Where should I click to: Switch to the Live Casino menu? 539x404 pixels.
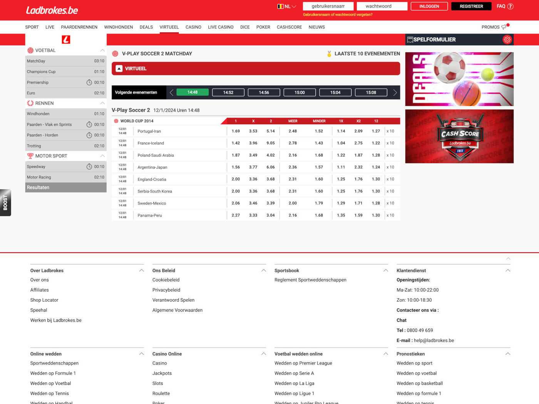point(221,27)
